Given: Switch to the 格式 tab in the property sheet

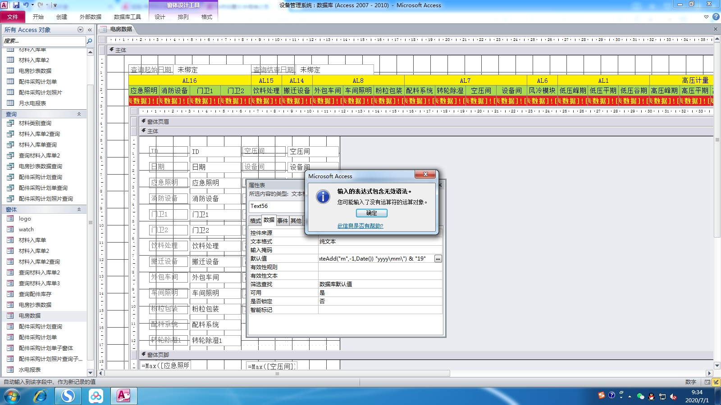Looking at the screenshot, I should (256, 220).
